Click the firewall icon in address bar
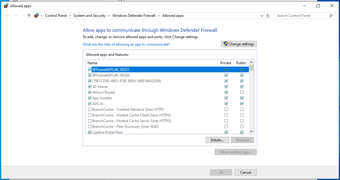Screen dimensions: 340x180 coord(36,15)
